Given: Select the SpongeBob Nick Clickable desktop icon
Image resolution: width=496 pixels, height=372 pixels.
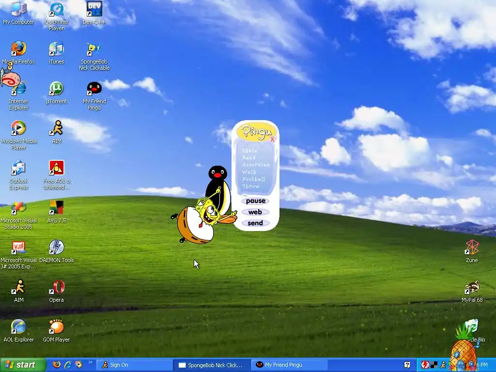Looking at the screenshot, I should click(x=94, y=56).
